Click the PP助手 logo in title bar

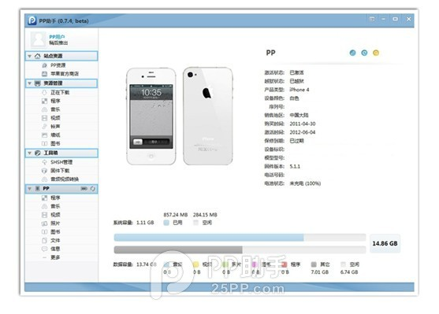32,20
